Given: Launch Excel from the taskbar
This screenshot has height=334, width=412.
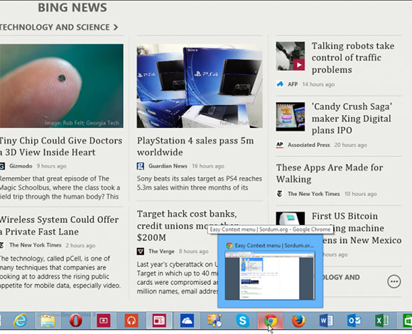Looking at the screenshot, I should pyautogui.click(x=381, y=320).
